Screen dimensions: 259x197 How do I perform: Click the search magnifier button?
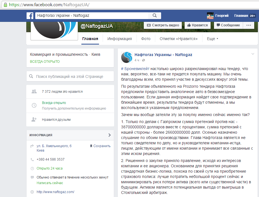[154, 16]
